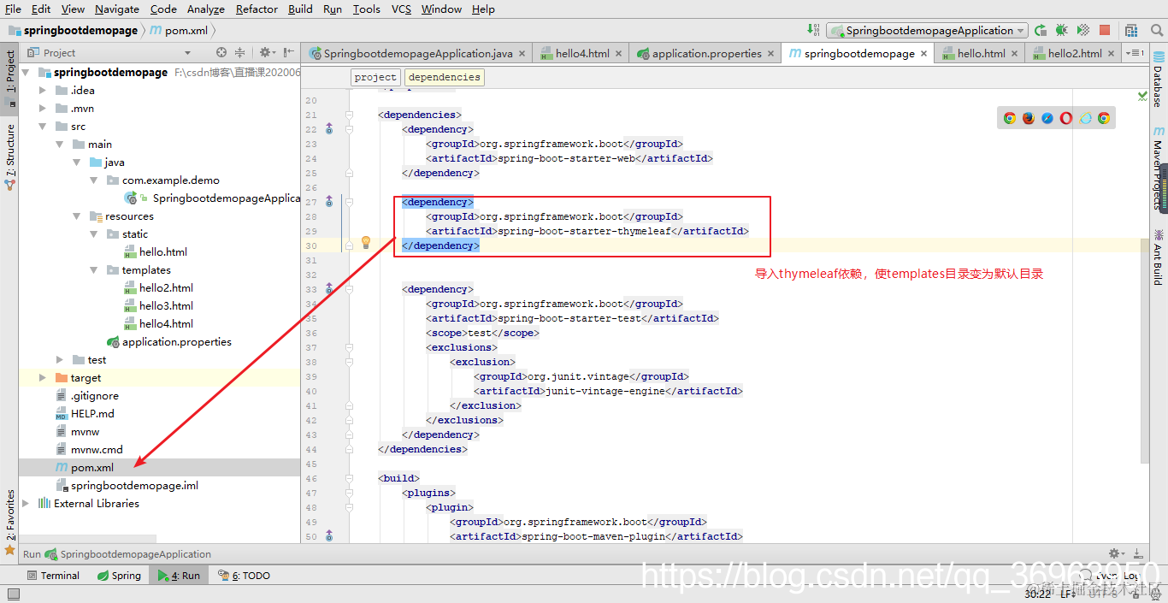Run SpringbootdemopageApplication with the green run icon

coord(1041,30)
